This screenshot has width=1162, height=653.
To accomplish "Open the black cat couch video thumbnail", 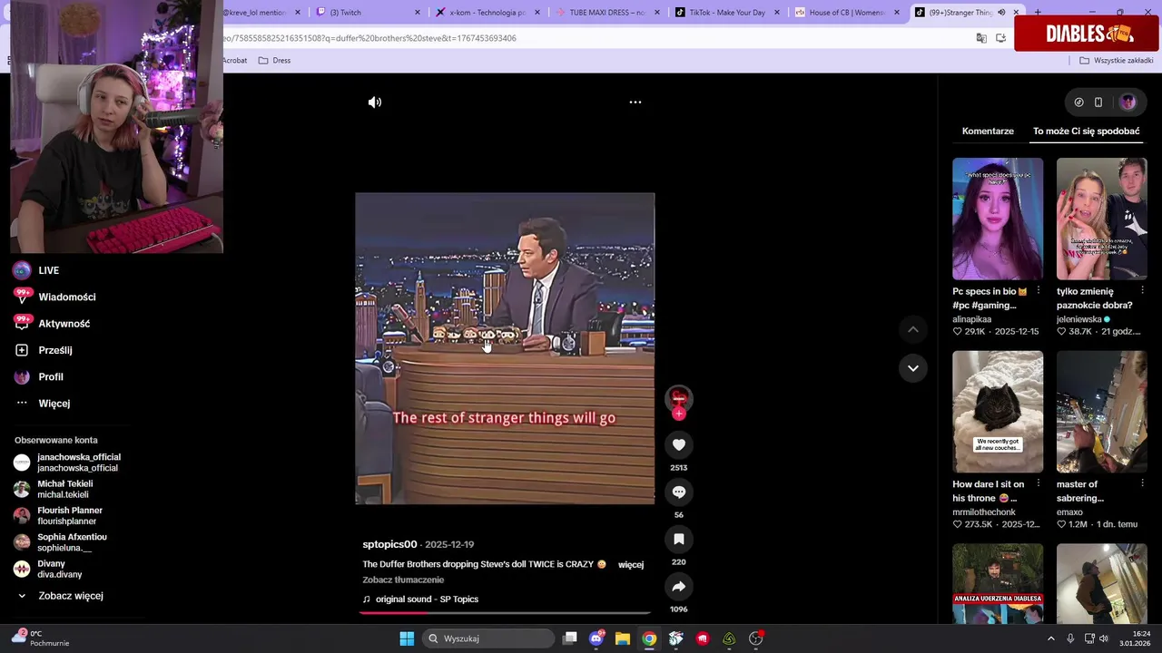I will [998, 412].
